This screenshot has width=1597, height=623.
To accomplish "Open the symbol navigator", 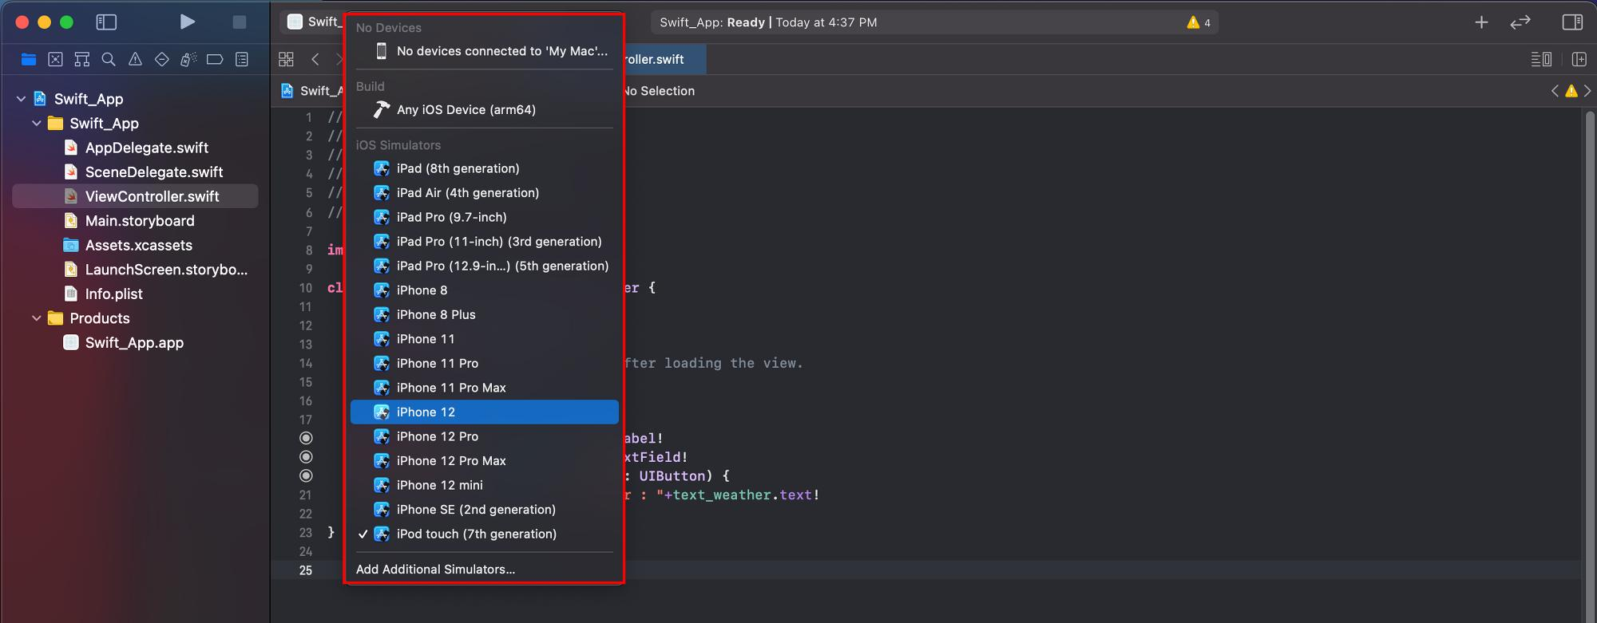I will pos(81,59).
